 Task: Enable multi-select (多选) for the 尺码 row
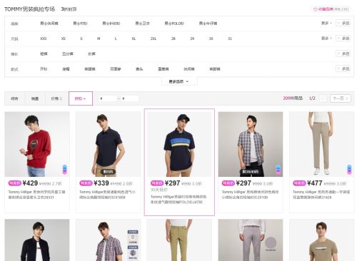343,39
